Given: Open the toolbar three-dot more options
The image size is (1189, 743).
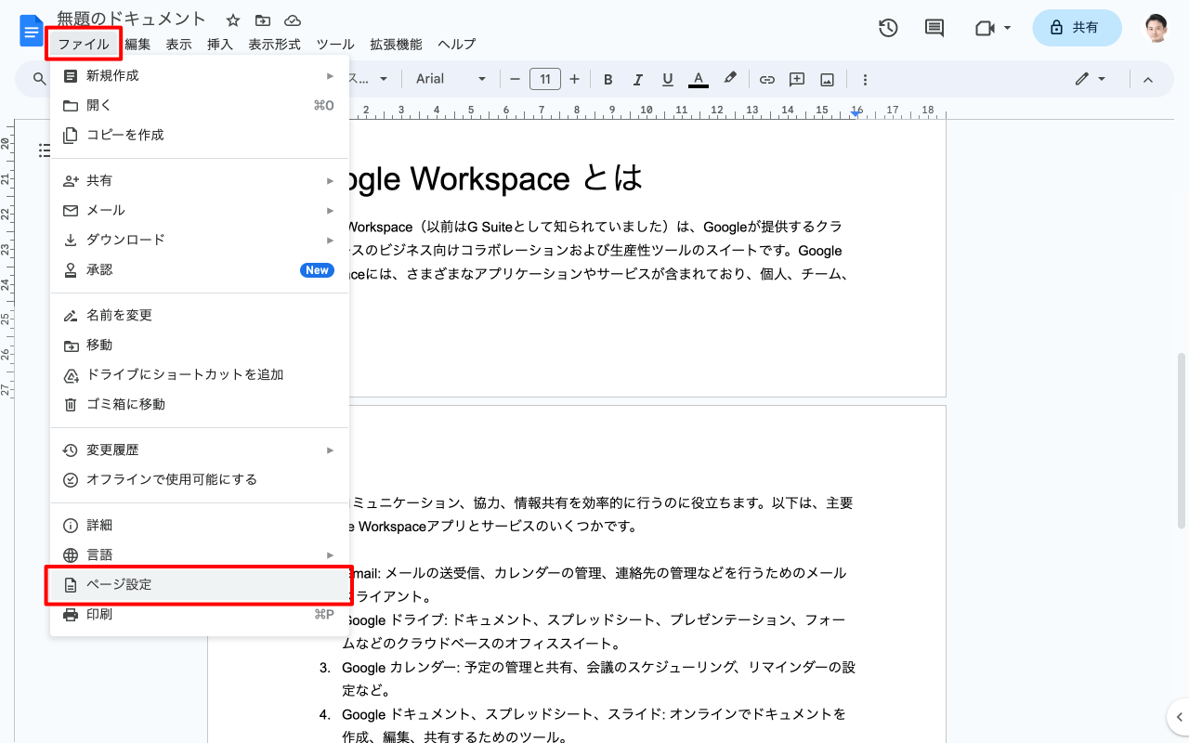Looking at the screenshot, I should pyautogui.click(x=865, y=79).
